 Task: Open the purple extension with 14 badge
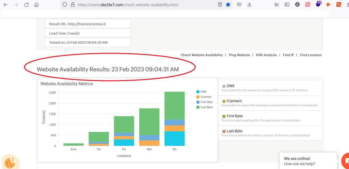tap(318, 4)
